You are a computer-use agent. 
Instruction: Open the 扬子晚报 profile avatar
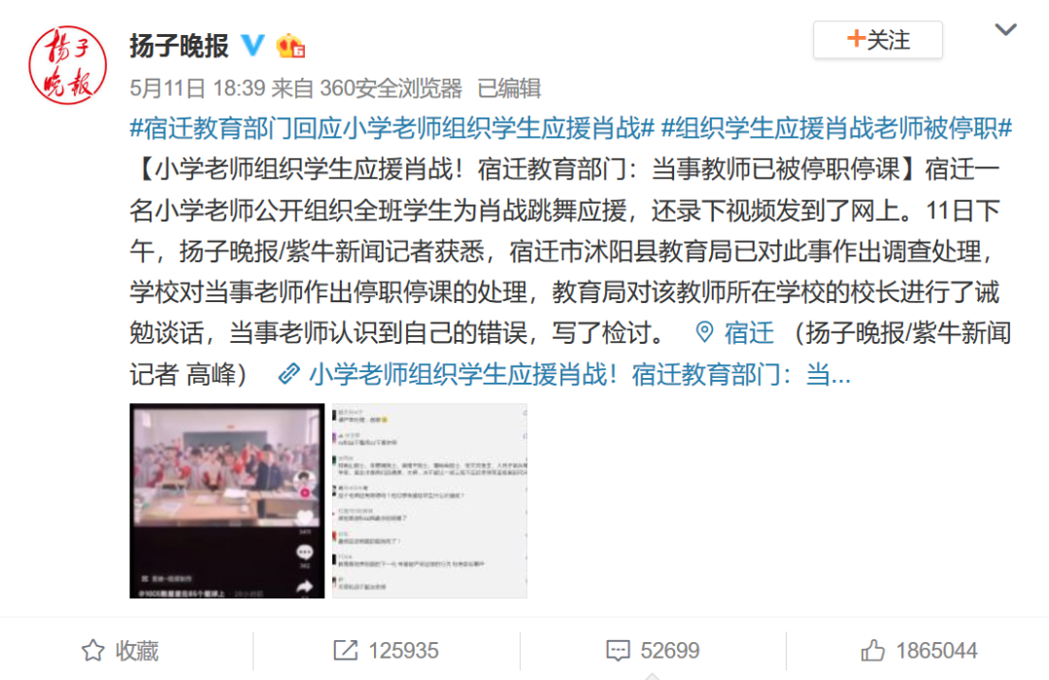(x=68, y=65)
